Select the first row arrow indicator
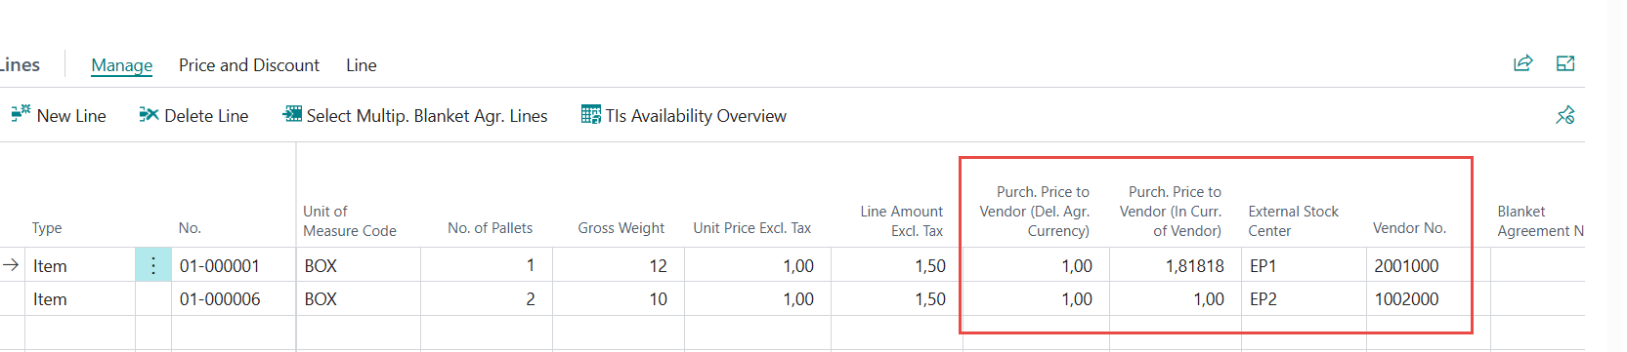 [11, 265]
